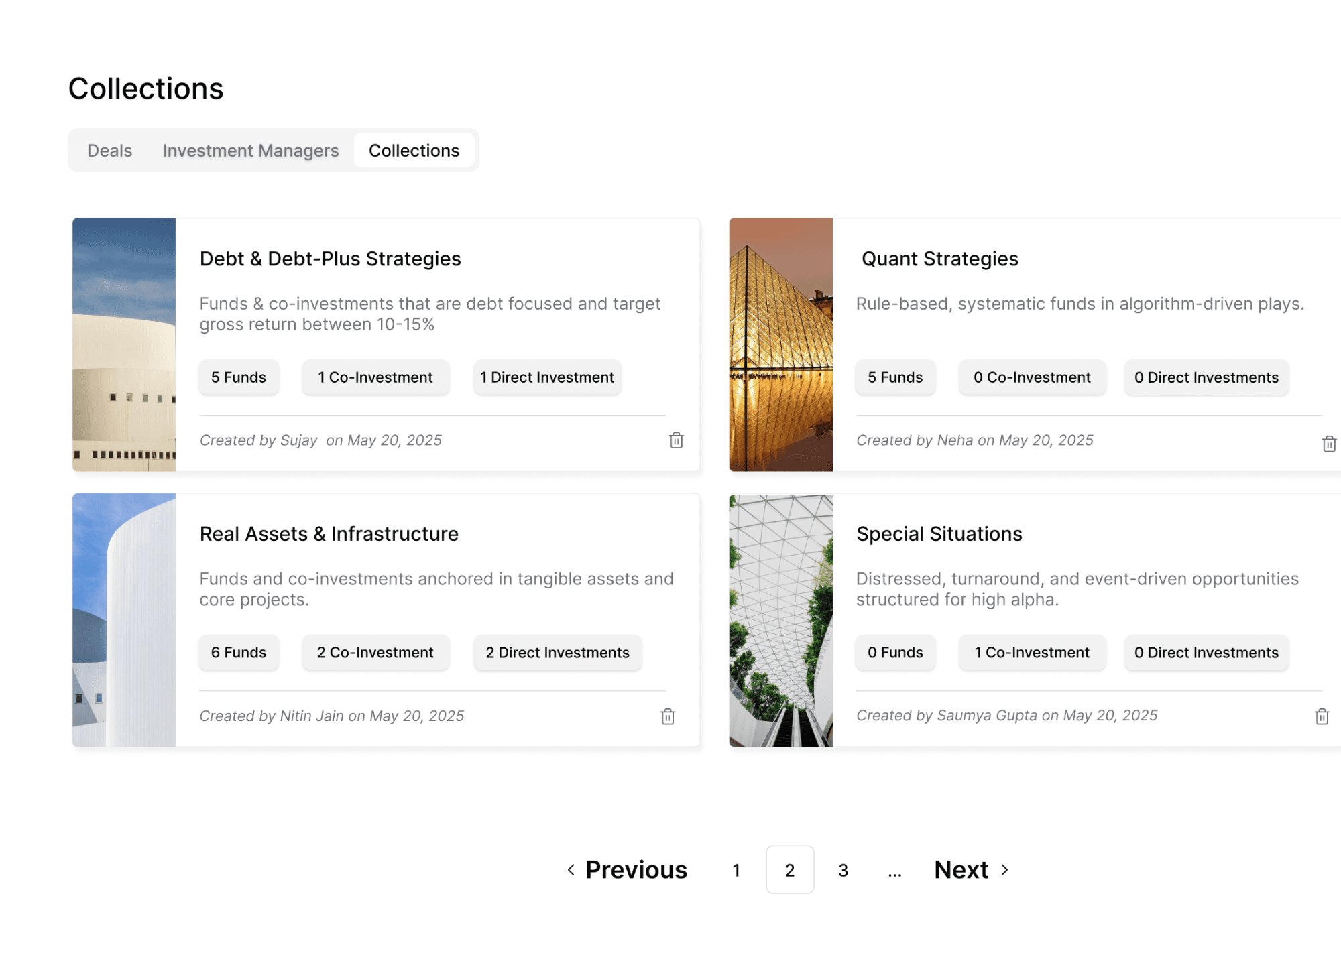Click the Real Assets & Infrastructure thumbnail

point(123,618)
